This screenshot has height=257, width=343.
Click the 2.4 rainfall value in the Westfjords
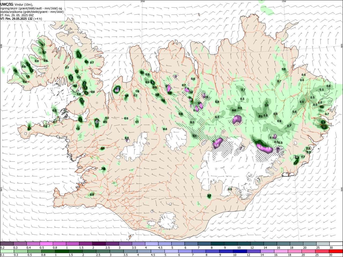[x=79, y=56]
